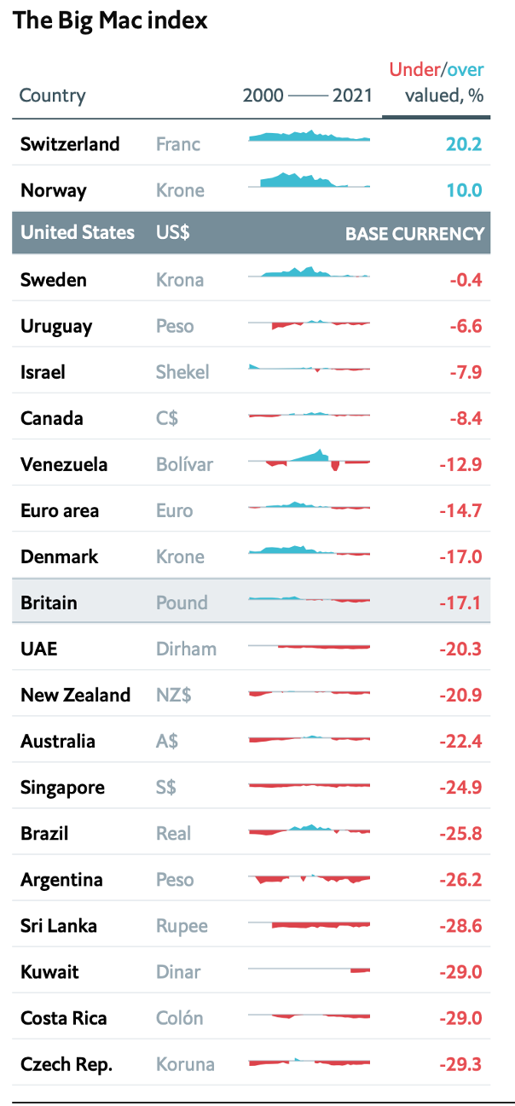Click the United States base currency row

tap(252, 233)
